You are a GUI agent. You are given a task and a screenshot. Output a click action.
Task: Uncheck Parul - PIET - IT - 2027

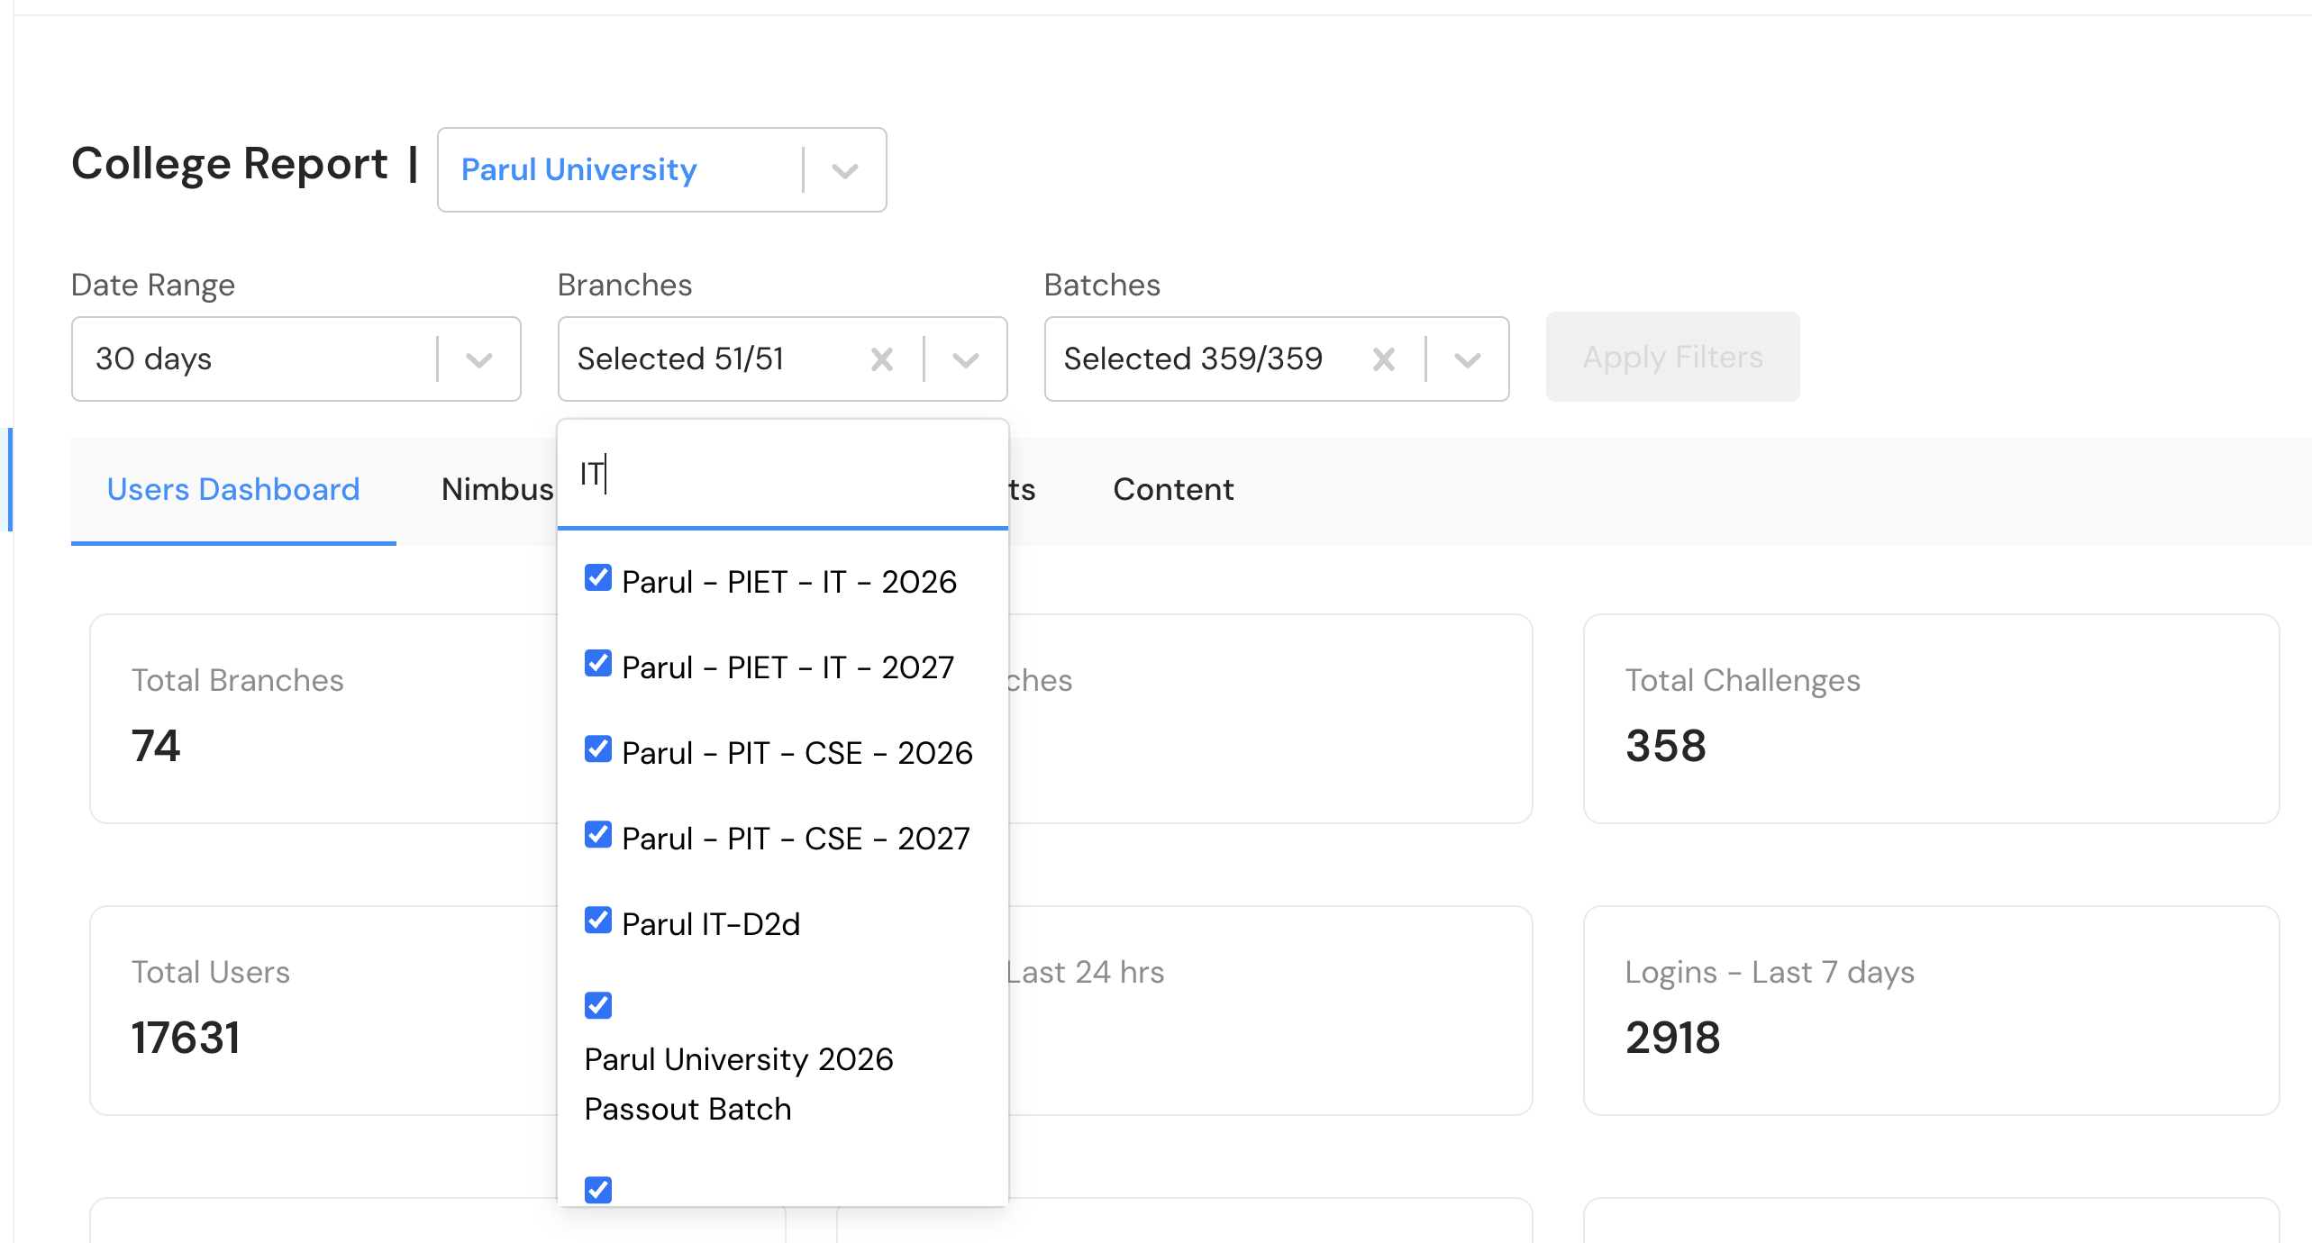[598, 664]
